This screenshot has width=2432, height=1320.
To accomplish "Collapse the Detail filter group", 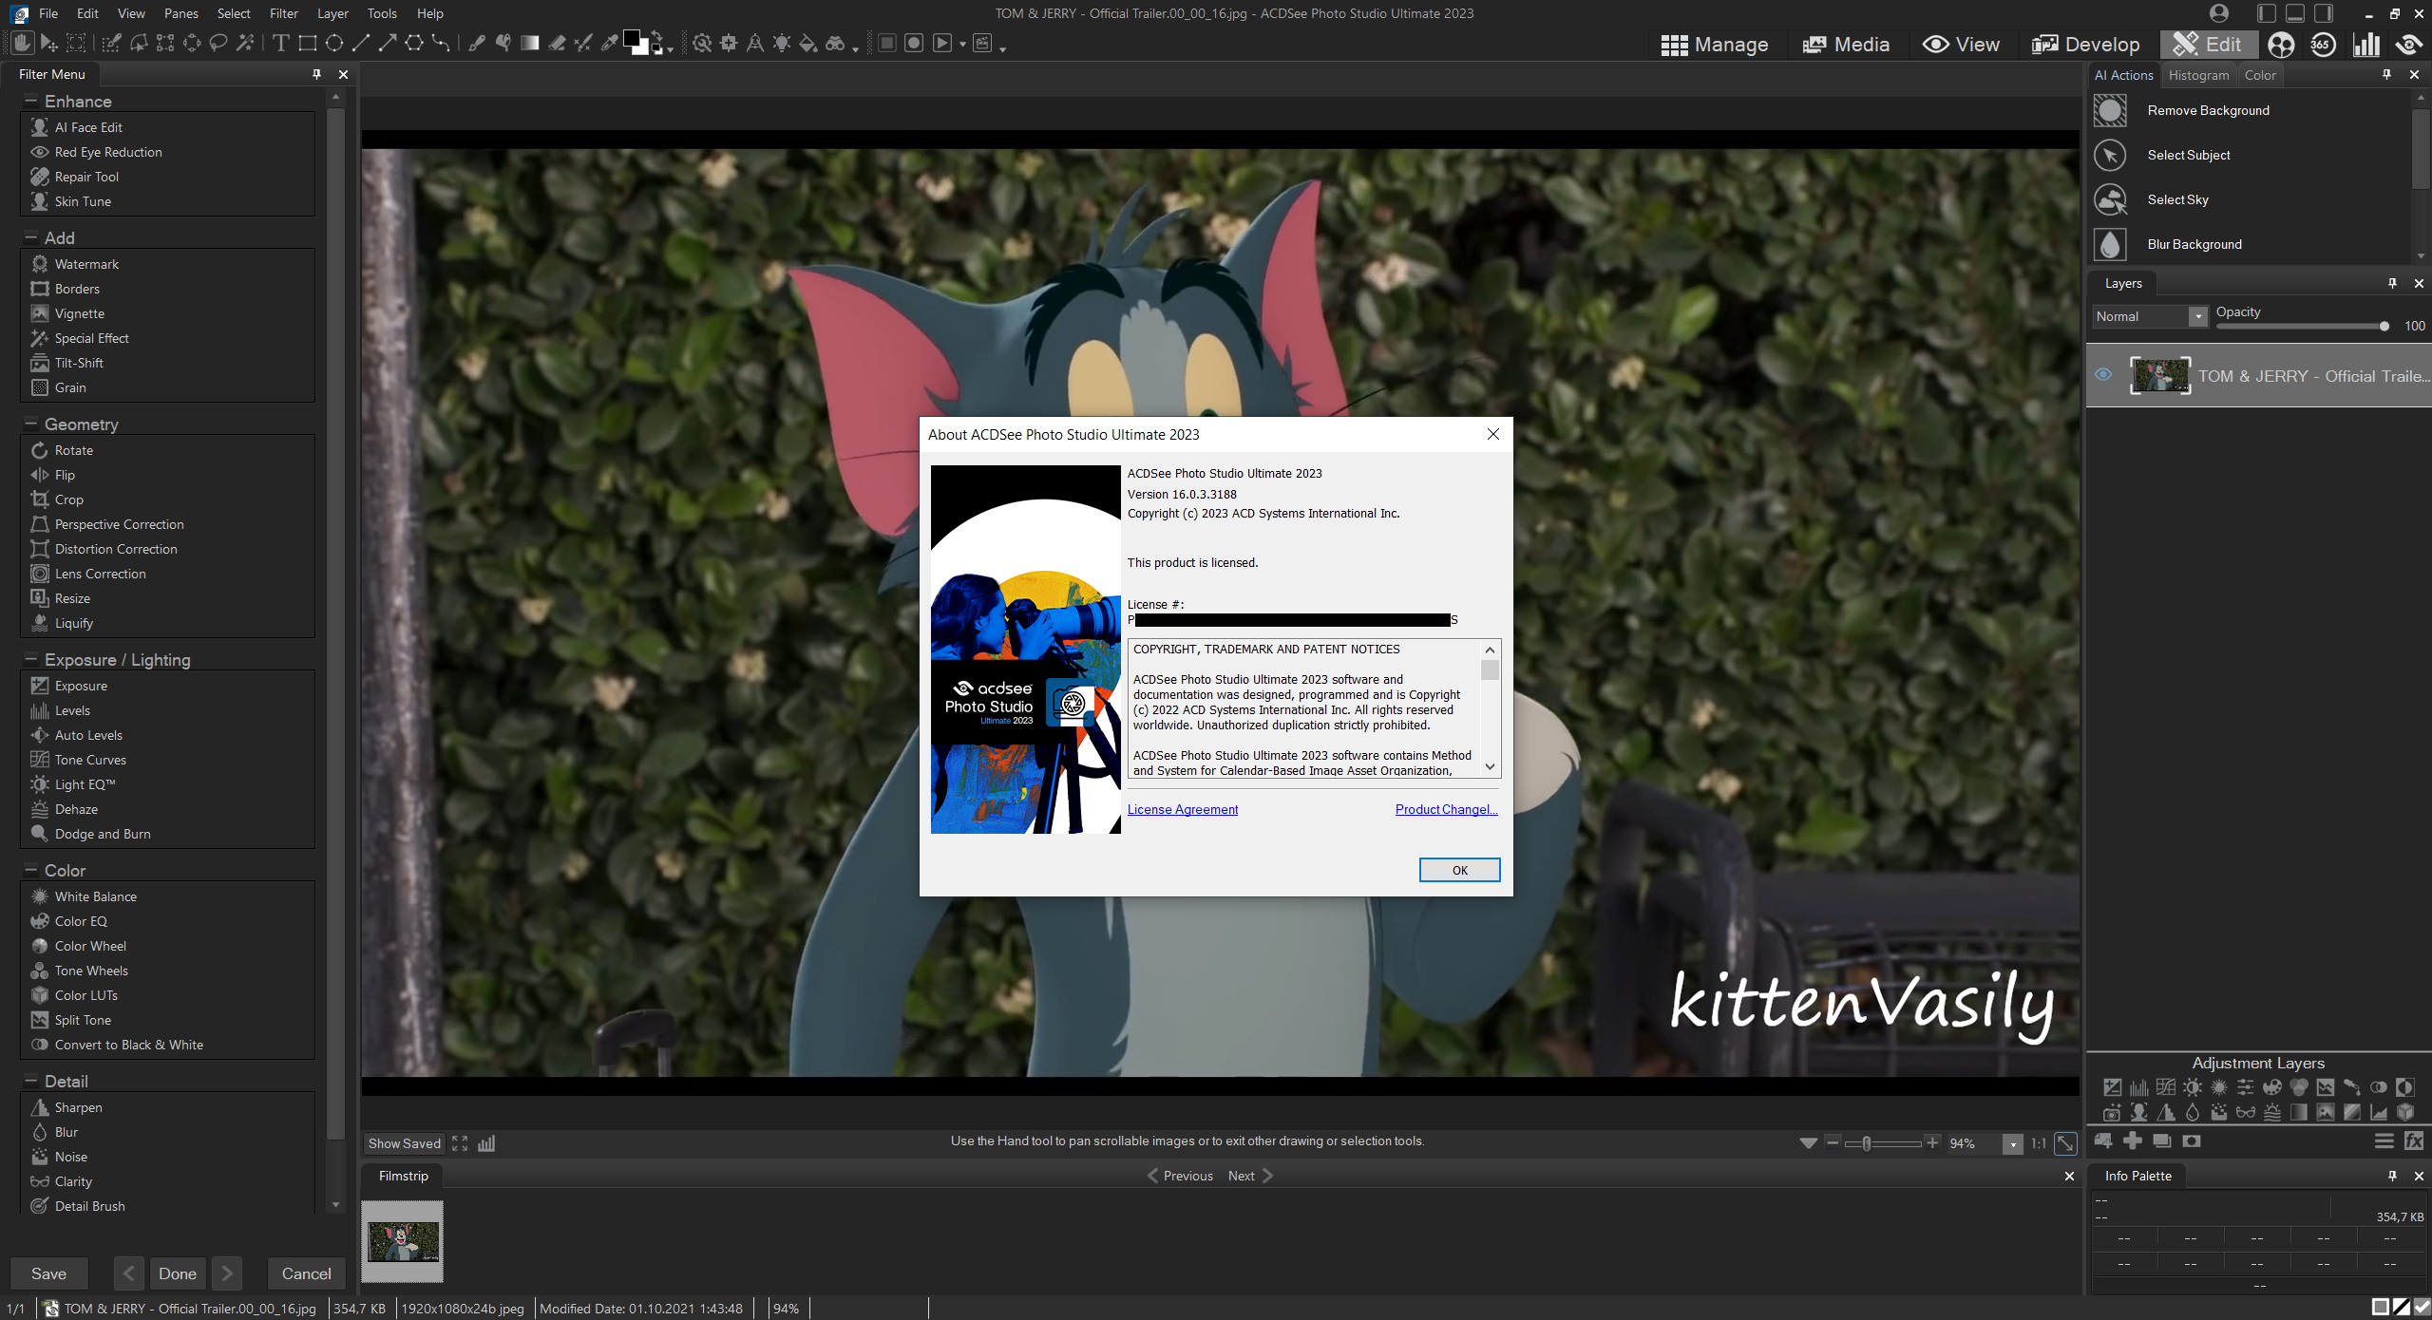I will click(x=30, y=1081).
